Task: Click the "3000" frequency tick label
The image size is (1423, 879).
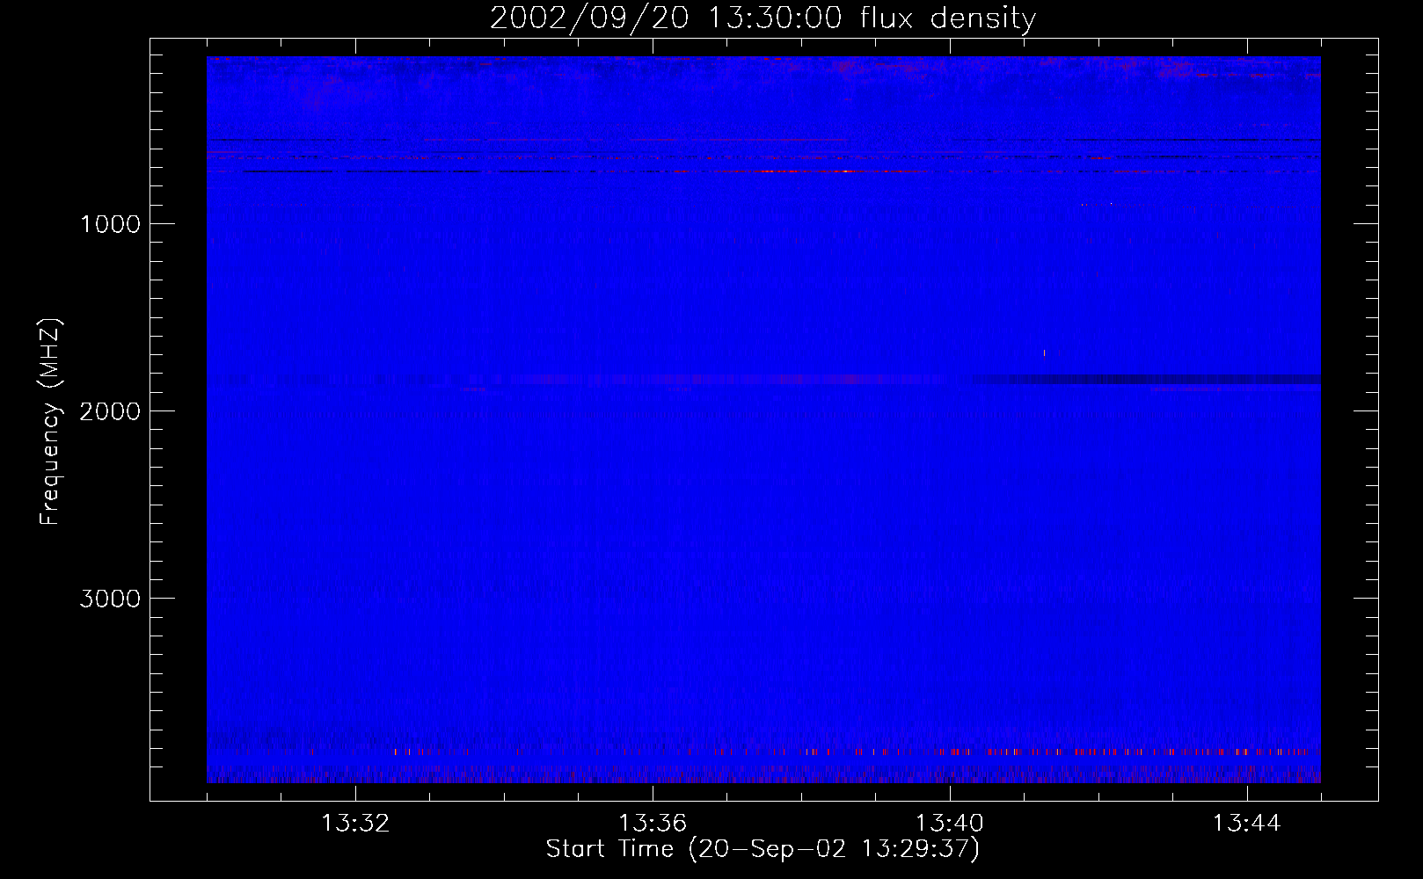Action: tap(110, 599)
